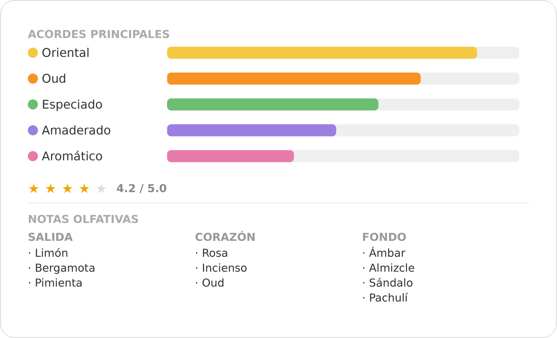The height and width of the screenshot is (338, 557).
Task: Click the yellow Oriental accord dot
Action: (33, 53)
